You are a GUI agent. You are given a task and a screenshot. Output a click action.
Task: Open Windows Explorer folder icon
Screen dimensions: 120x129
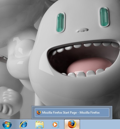[x=40, y=125]
